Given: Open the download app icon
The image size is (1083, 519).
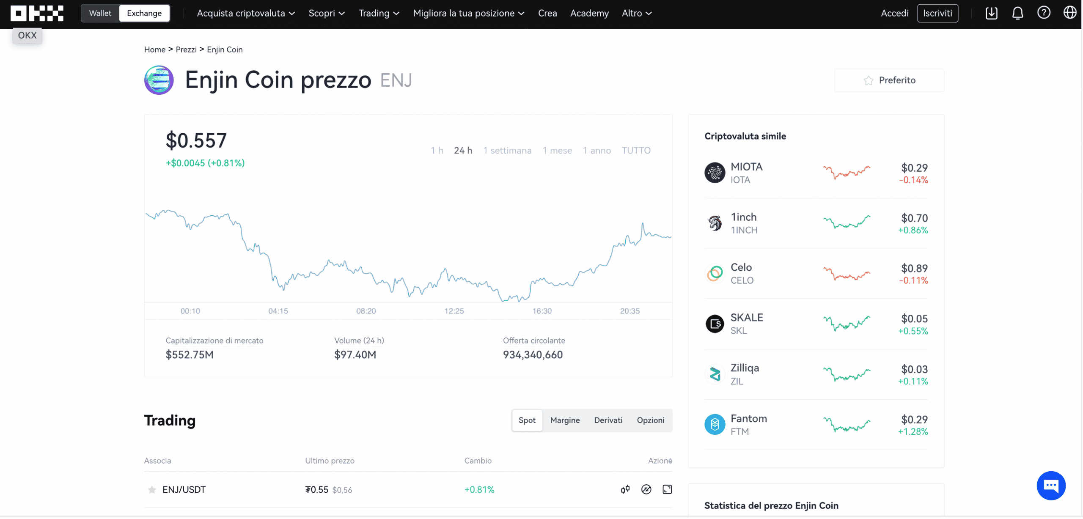Looking at the screenshot, I should click(x=991, y=13).
